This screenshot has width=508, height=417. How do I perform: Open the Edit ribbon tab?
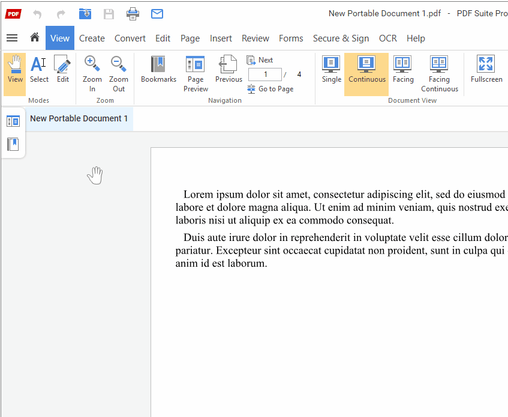(163, 38)
